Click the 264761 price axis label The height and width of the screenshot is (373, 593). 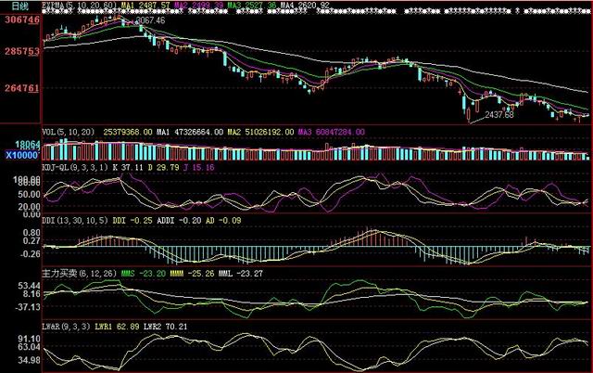coord(19,88)
